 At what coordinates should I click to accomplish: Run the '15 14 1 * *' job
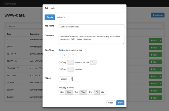[154, 55]
